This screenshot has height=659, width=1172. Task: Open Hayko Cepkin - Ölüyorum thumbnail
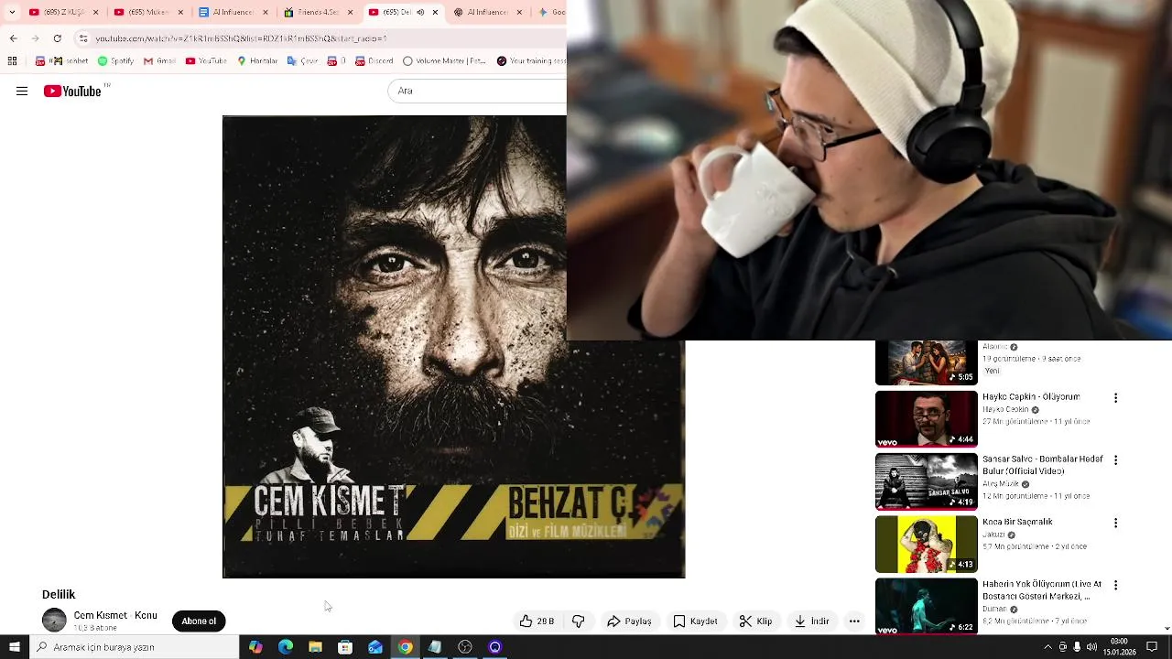pyautogui.click(x=927, y=419)
